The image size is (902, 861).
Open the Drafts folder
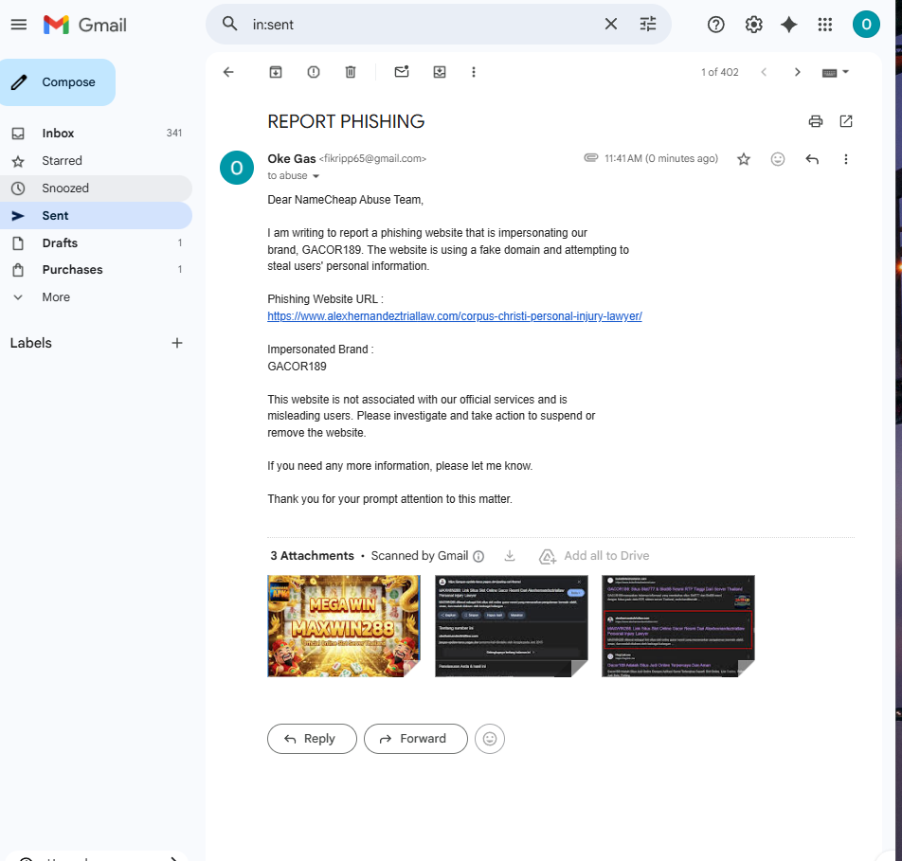click(x=96, y=242)
